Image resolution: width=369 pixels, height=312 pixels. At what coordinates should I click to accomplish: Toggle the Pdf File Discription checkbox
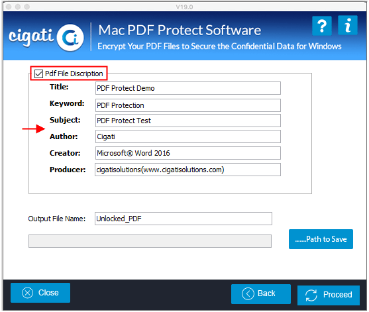pos(38,74)
